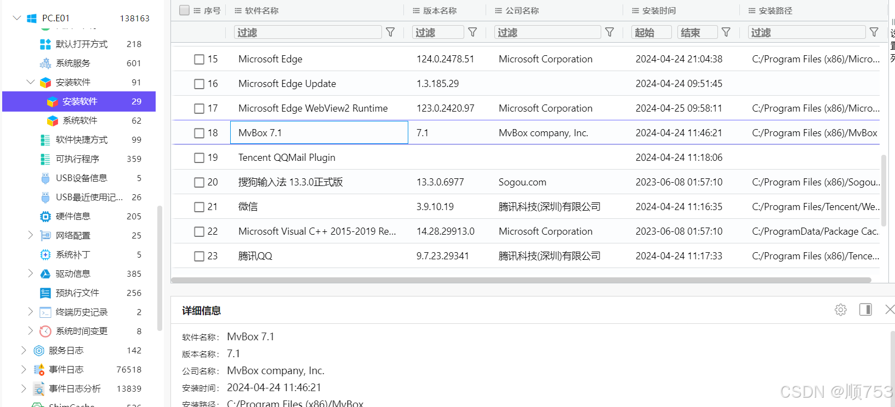Open the 安装路径 column header menu

[x=752, y=10]
